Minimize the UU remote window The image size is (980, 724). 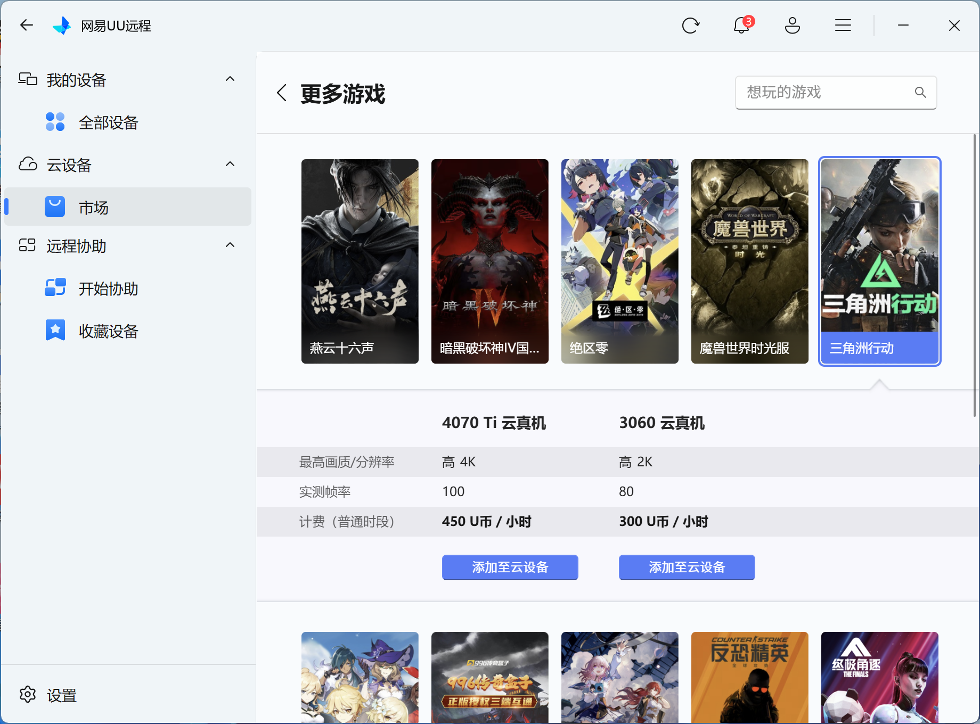(x=903, y=25)
